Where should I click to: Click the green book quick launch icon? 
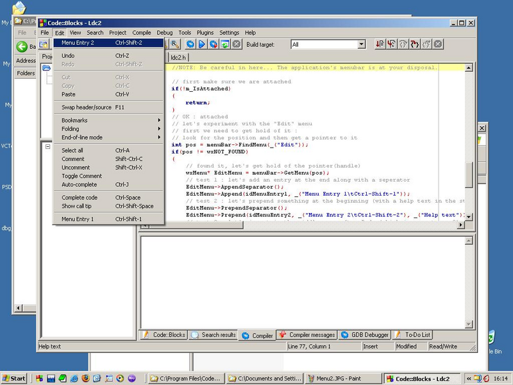62,379
